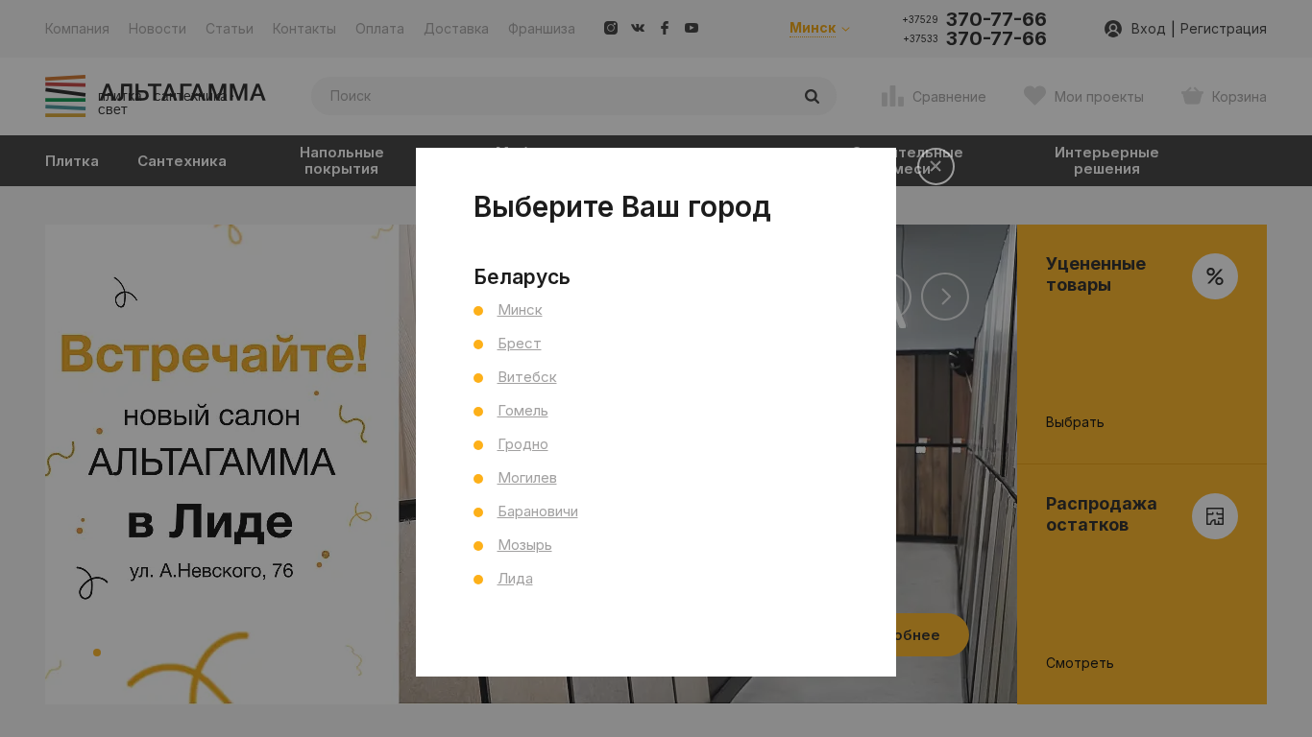Image resolution: width=1312 pixels, height=737 pixels.
Task: Open the Оплата menu item
Action: (x=379, y=29)
